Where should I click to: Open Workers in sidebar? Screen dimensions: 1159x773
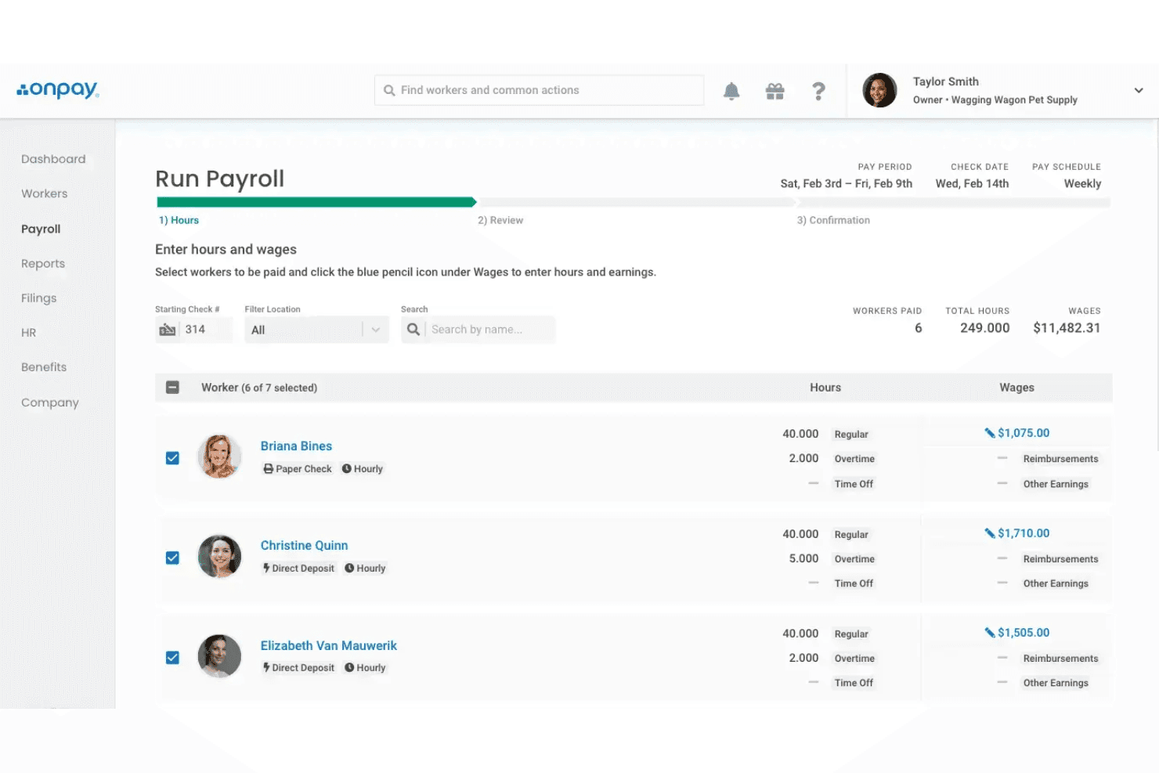[x=44, y=193]
